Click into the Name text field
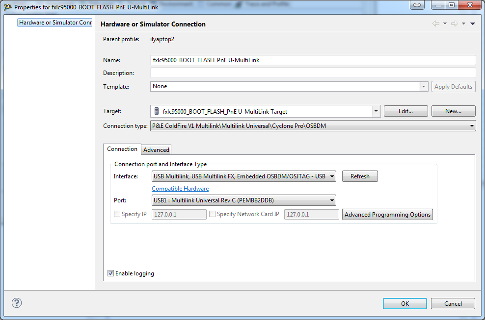The height and width of the screenshot is (320, 485). [313, 60]
